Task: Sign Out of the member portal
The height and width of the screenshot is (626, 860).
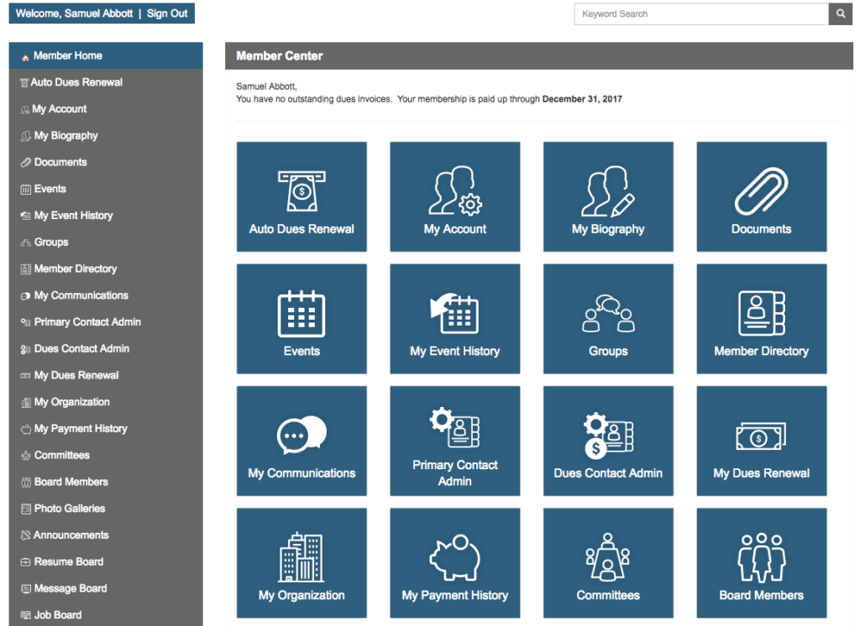Action: 166,13
